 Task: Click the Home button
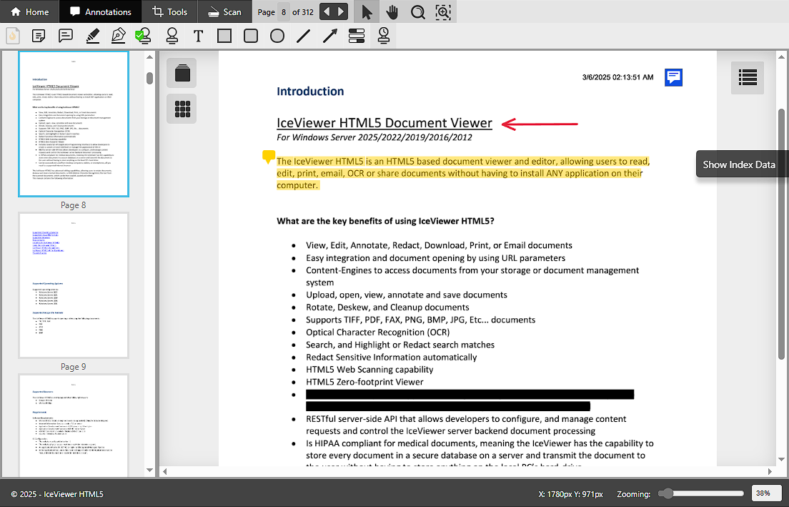pos(30,12)
